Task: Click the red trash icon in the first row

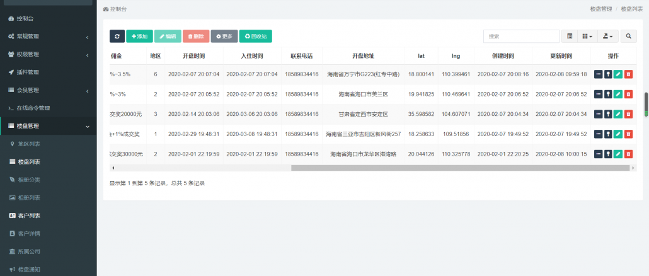Action: pos(629,74)
